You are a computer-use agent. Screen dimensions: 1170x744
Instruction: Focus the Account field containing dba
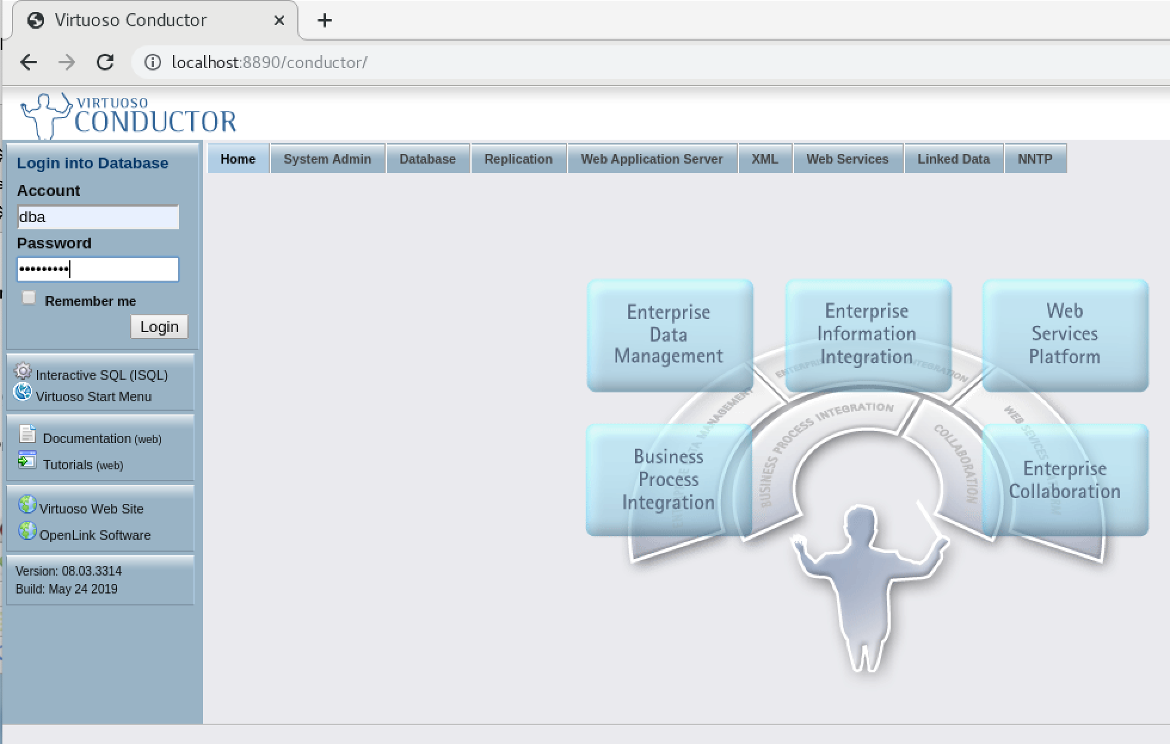point(98,217)
